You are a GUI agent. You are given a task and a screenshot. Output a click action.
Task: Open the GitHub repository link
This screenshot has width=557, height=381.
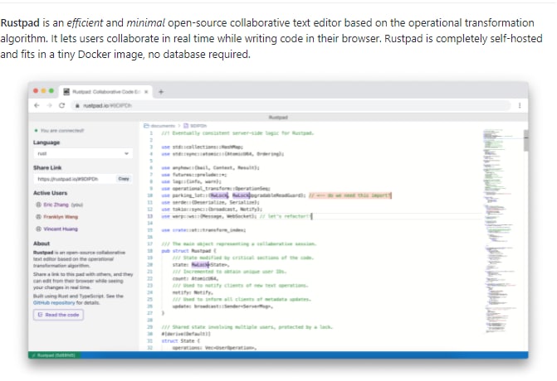tap(54, 303)
